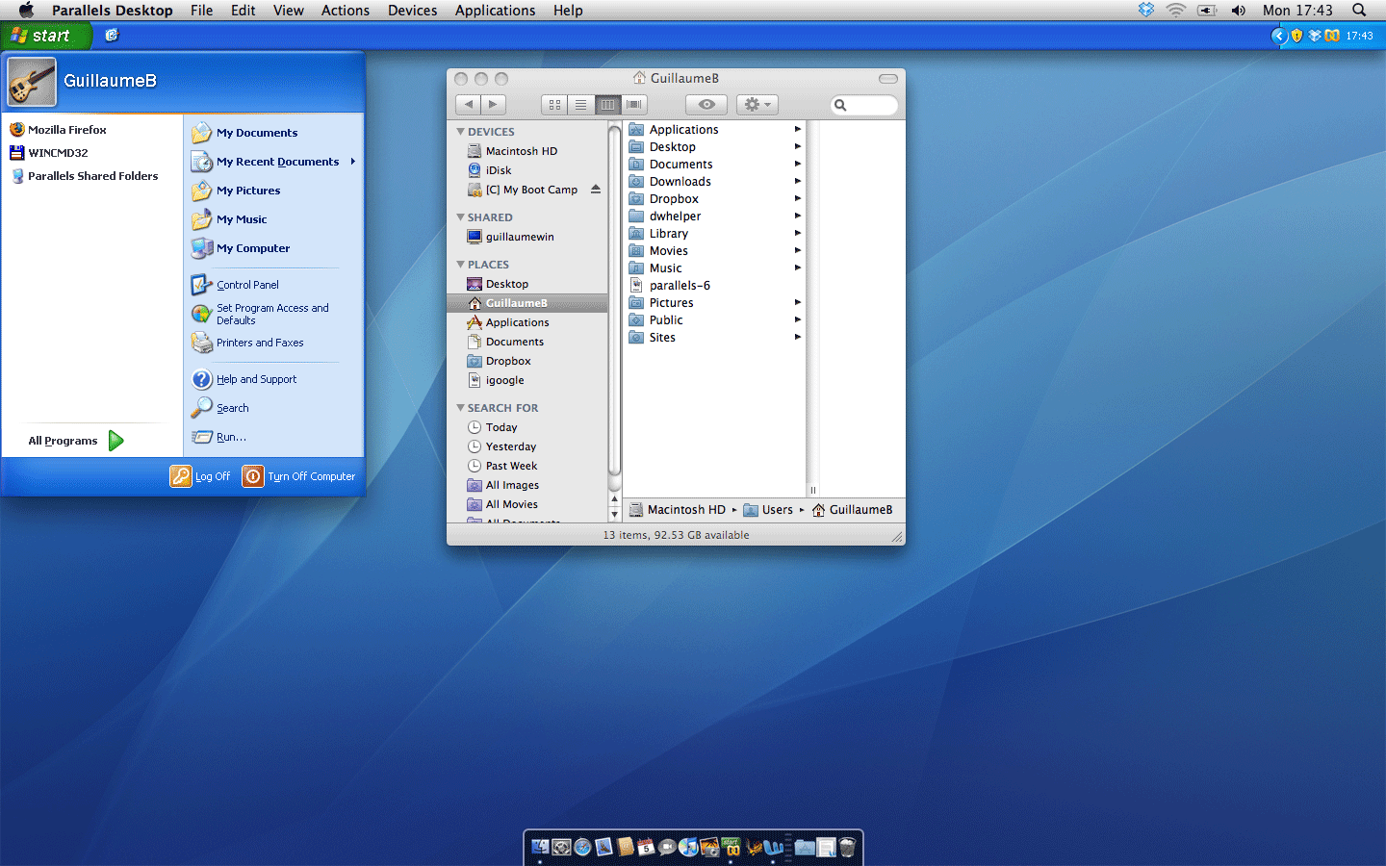
Task: Open the Wi-Fi status menu
Action: click(1175, 10)
